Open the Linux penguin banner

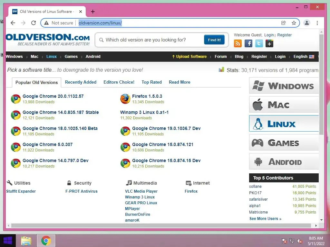click(x=284, y=123)
